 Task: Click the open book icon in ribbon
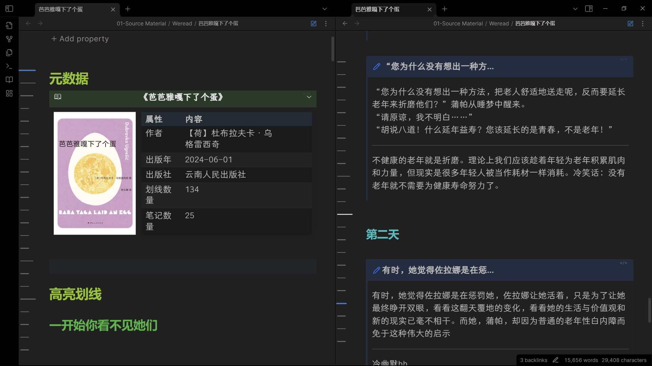point(9,80)
